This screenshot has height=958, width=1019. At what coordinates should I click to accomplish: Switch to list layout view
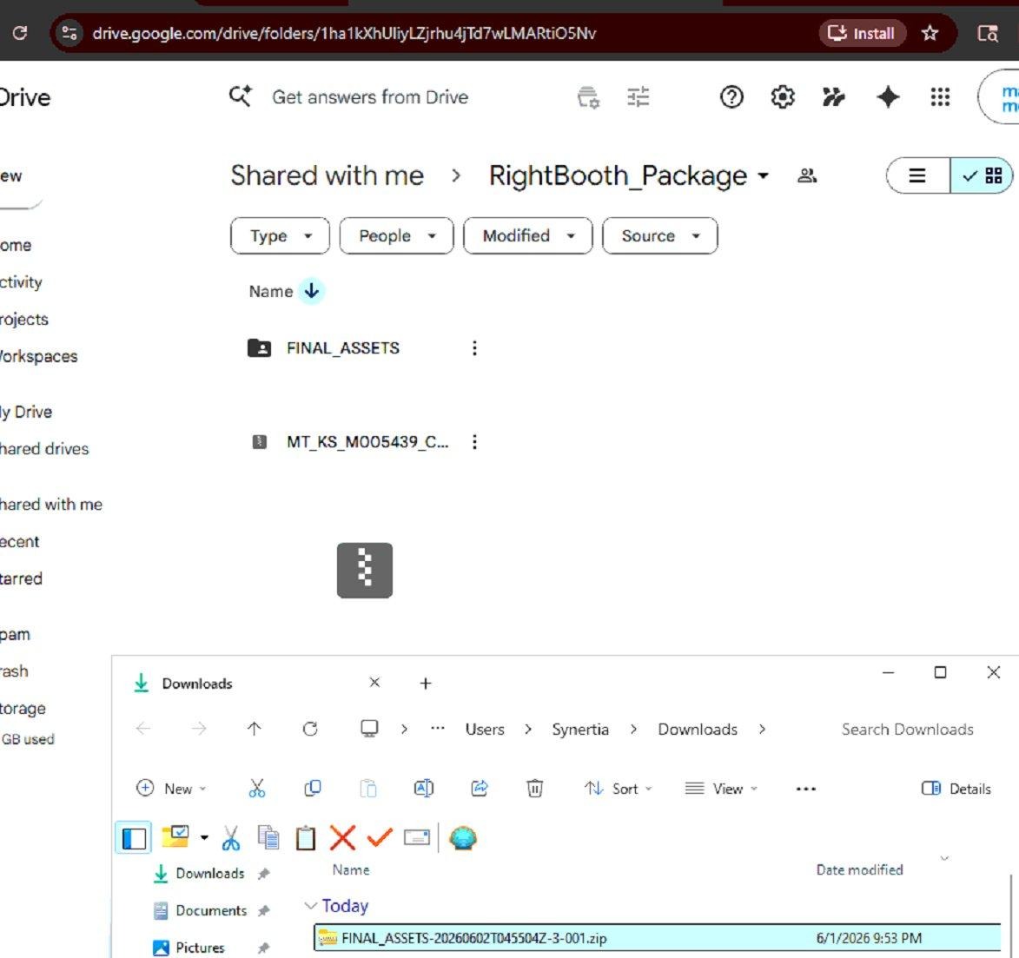917,175
